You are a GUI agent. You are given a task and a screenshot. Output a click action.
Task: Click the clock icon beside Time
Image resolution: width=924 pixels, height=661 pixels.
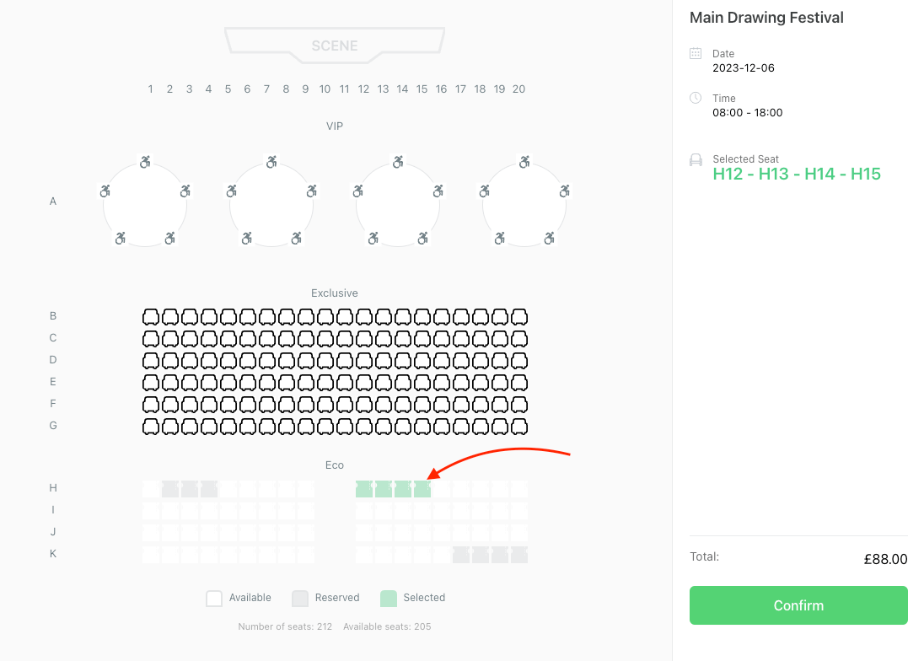pos(696,98)
